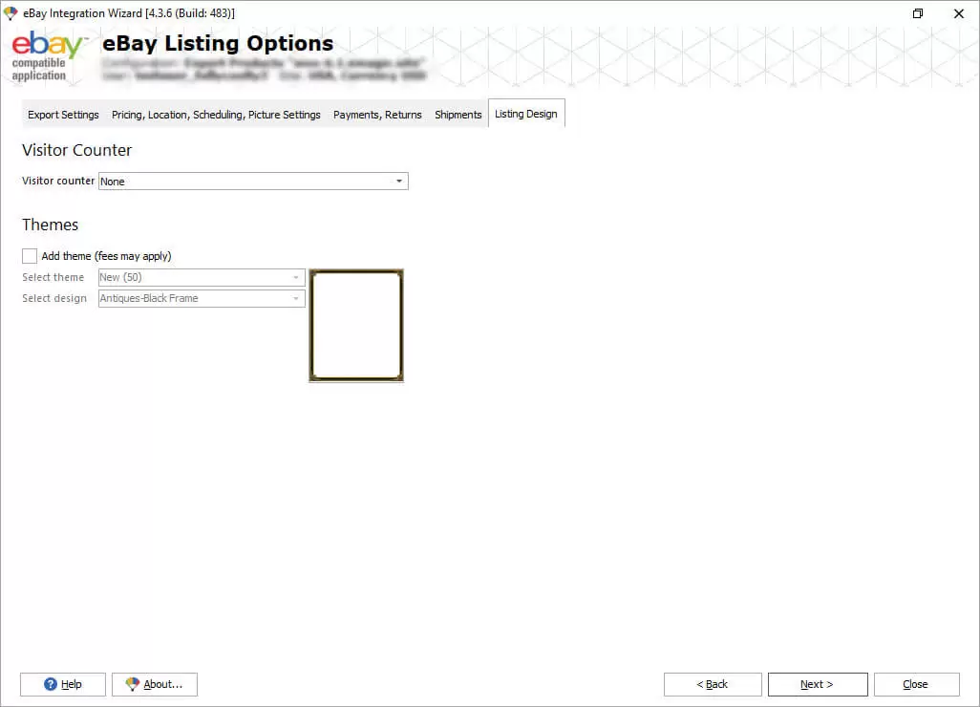Click the Close button at bottom right
This screenshot has height=707, width=980.
pyautogui.click(x=916, y=684)
